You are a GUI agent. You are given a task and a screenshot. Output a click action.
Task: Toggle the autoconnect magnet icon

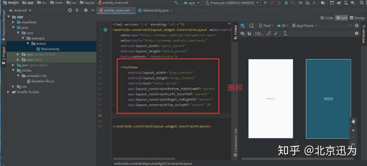tap(249, 34)
